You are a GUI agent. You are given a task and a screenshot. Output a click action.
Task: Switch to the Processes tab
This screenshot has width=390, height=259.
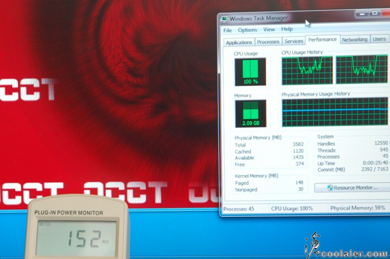click(268, 42)
